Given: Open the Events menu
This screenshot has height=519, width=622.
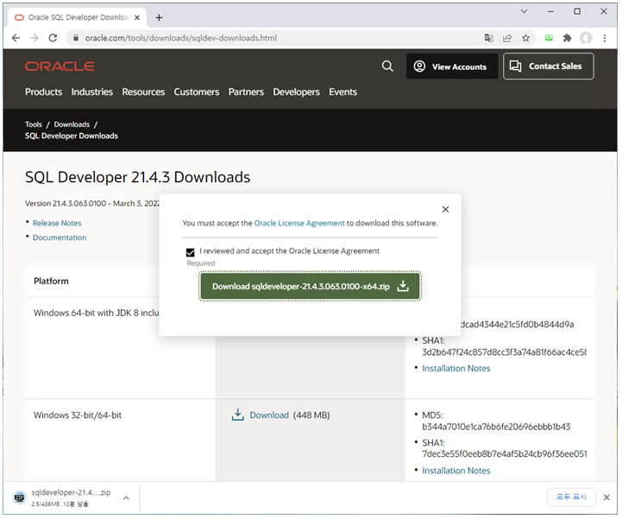Looking at the screenshot, I should 342,92.
